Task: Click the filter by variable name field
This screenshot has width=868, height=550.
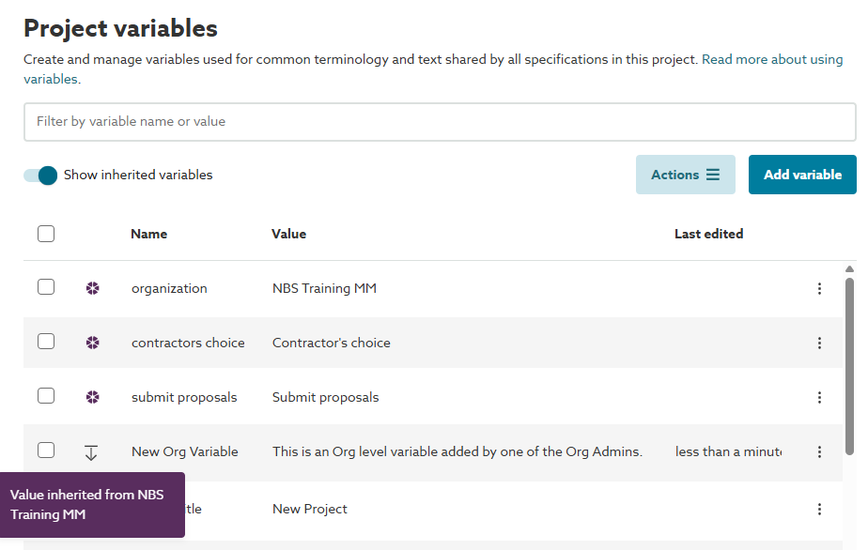Action: (x=440, y=122)
